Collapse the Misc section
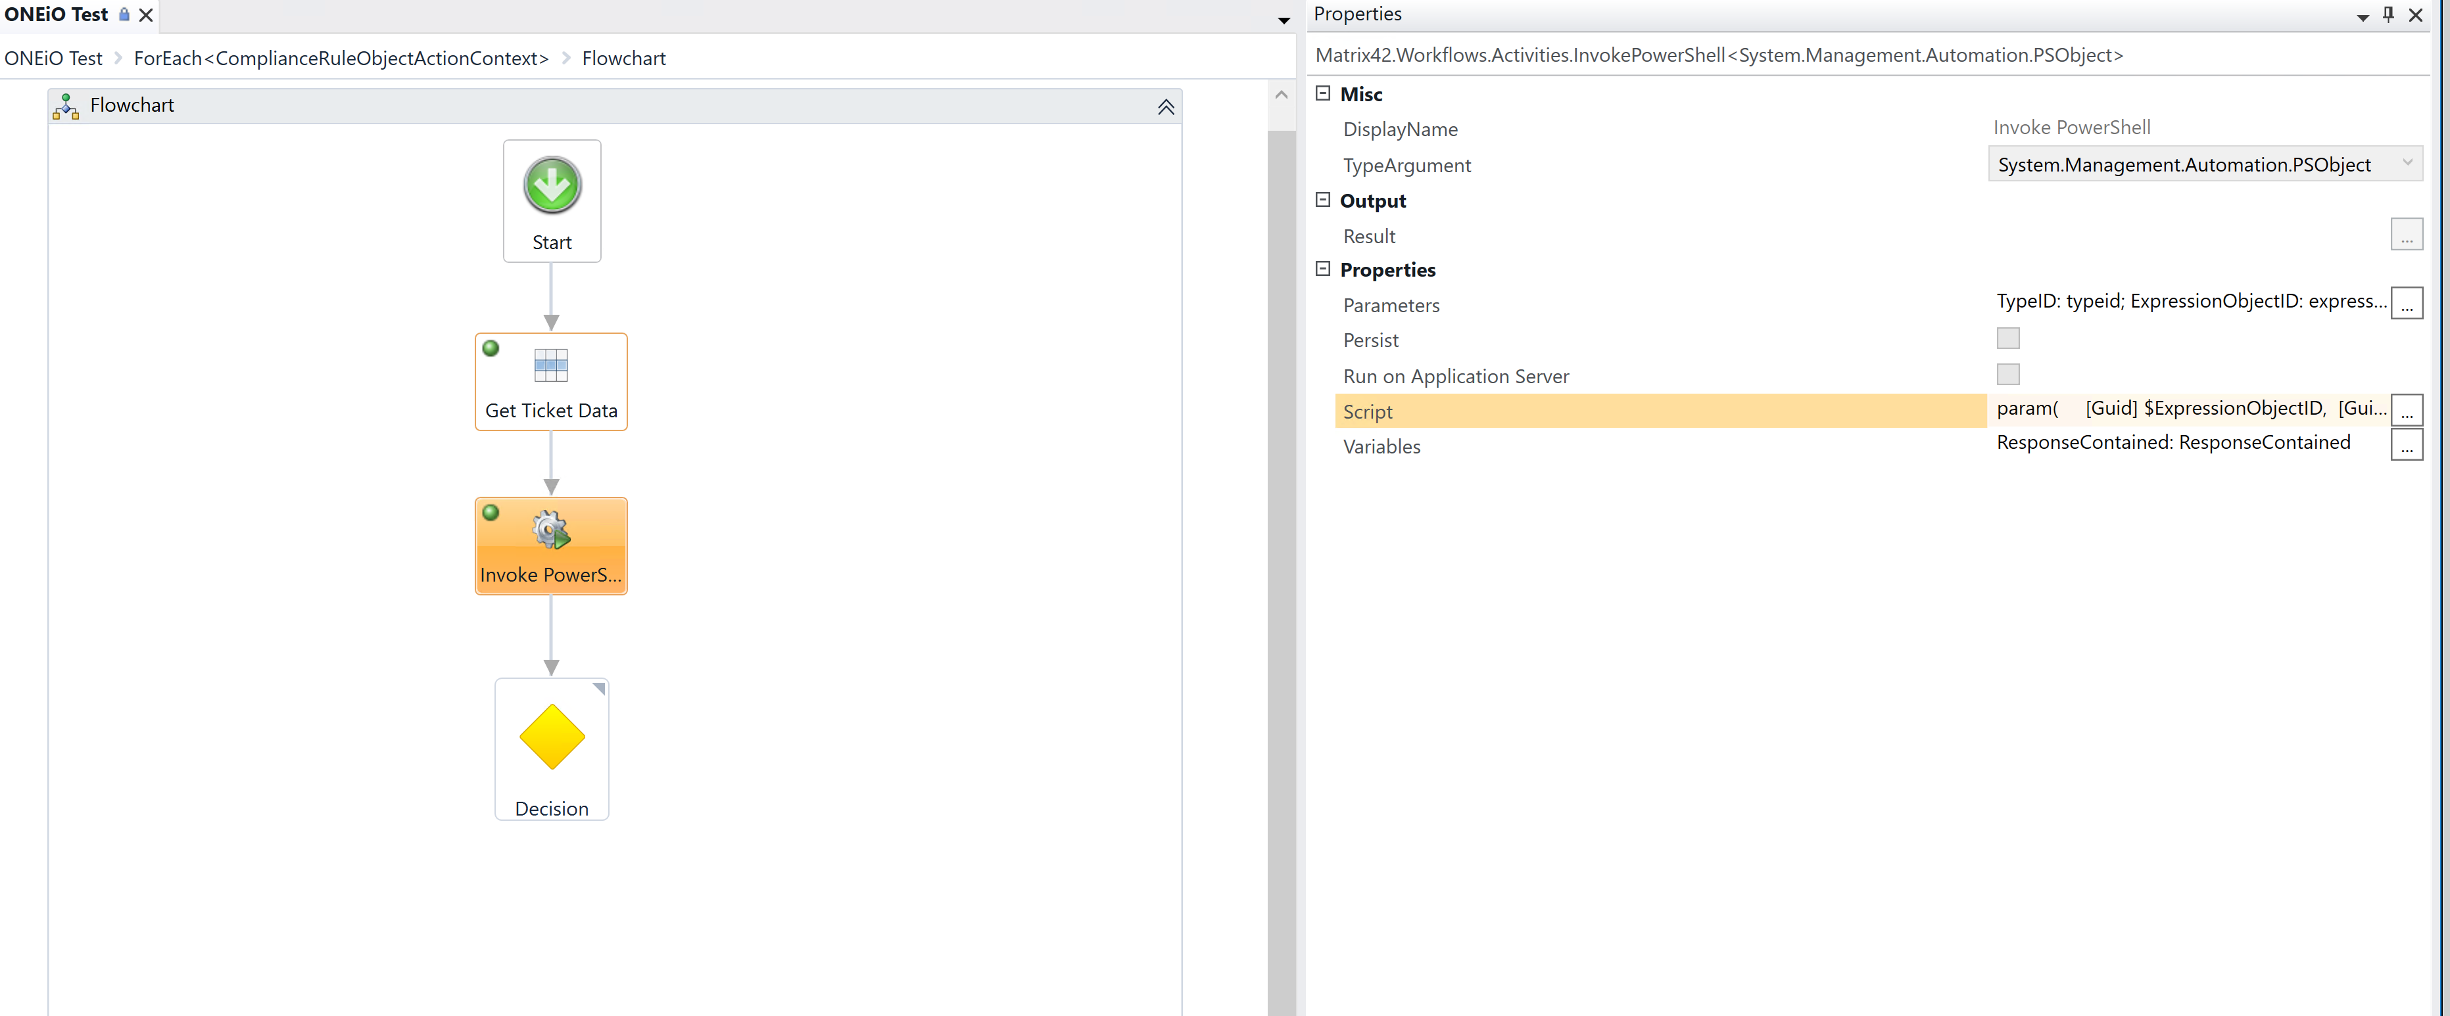 (1322, 93)
